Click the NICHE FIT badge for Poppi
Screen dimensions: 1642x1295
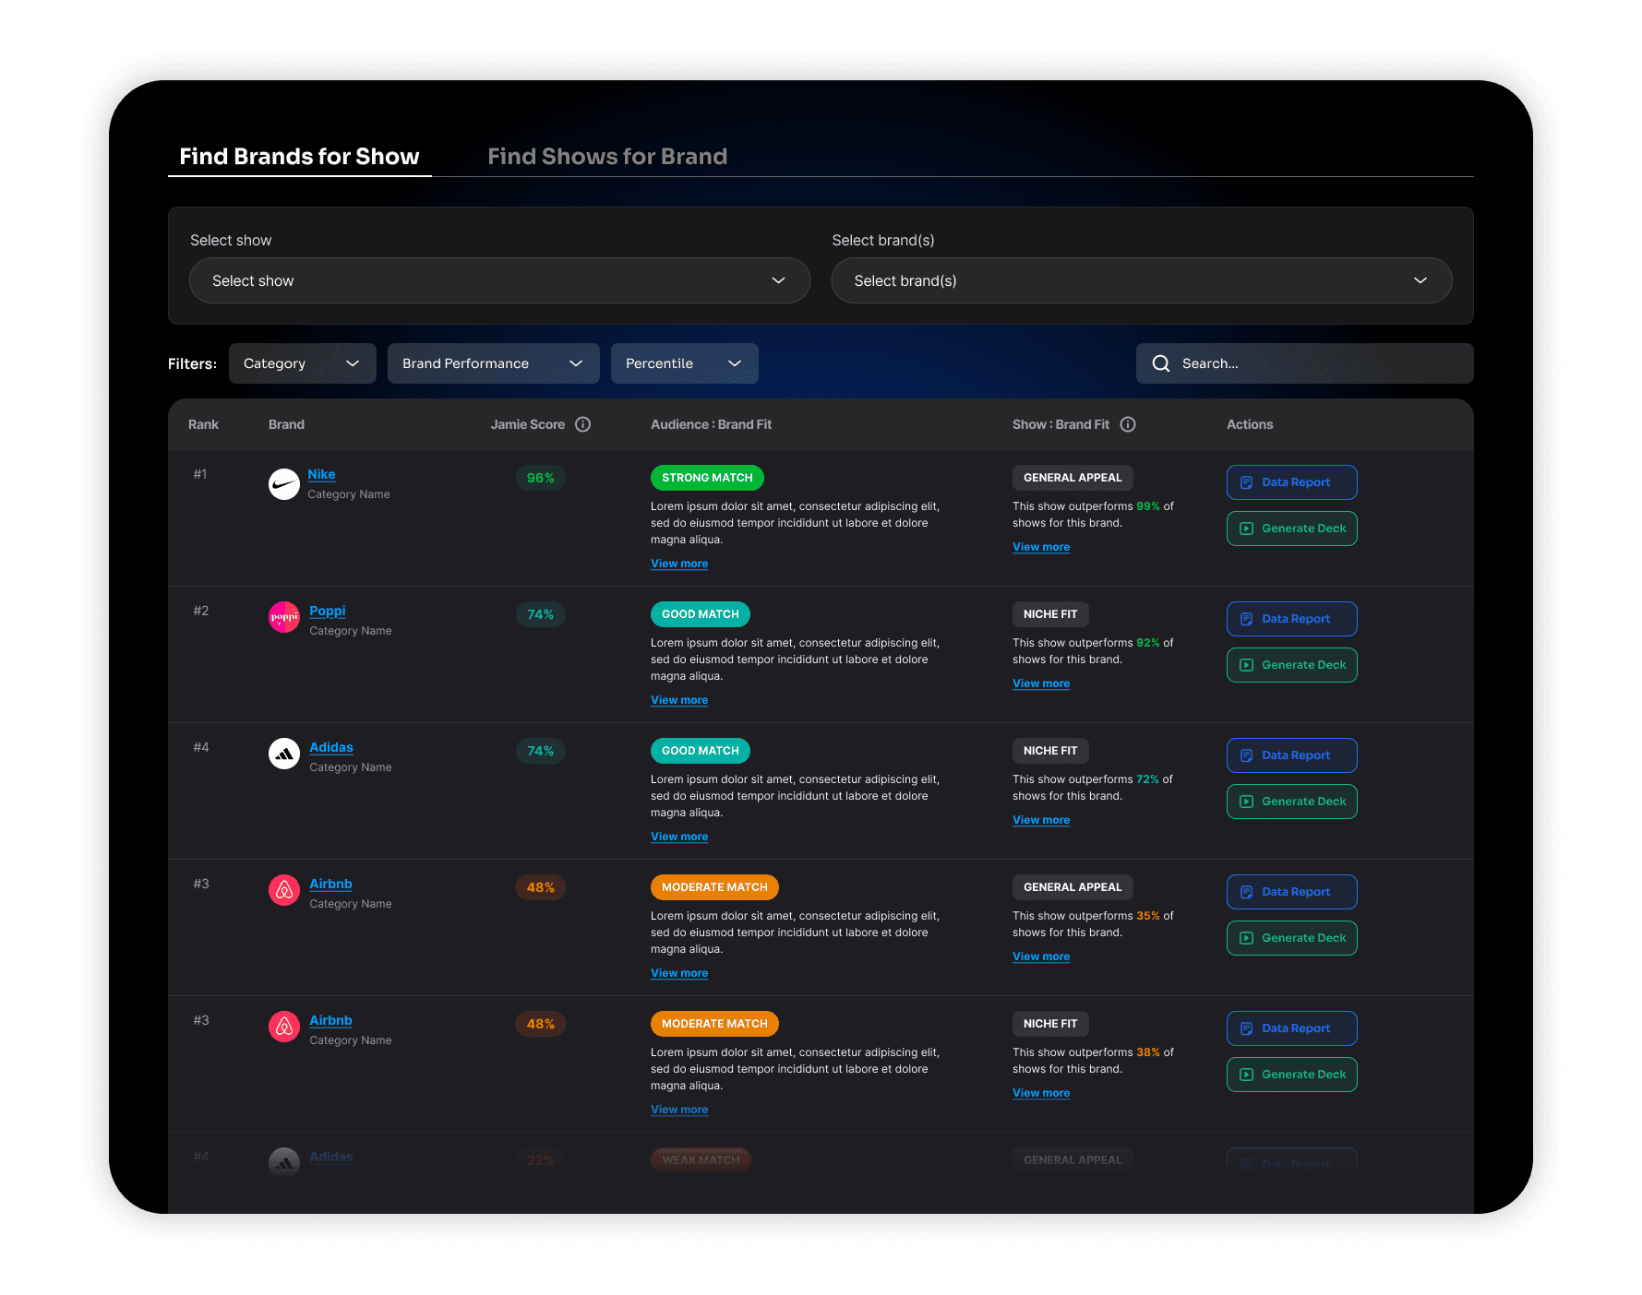coord(1050,614)
